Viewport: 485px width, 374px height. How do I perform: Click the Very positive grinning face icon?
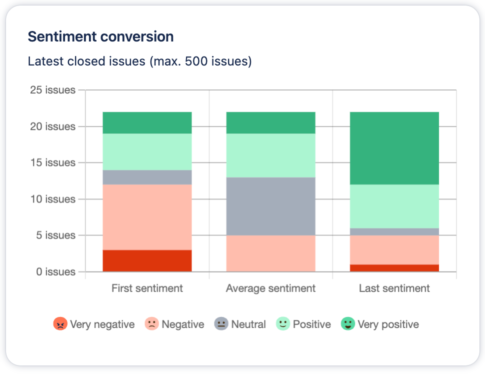click(x=347, y=324)
